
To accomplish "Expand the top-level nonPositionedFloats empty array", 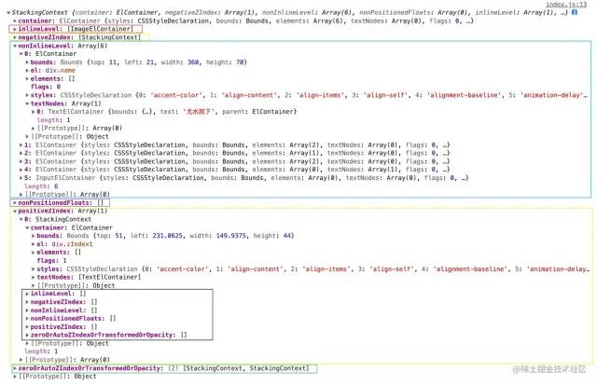I will [x=14, y=202].
